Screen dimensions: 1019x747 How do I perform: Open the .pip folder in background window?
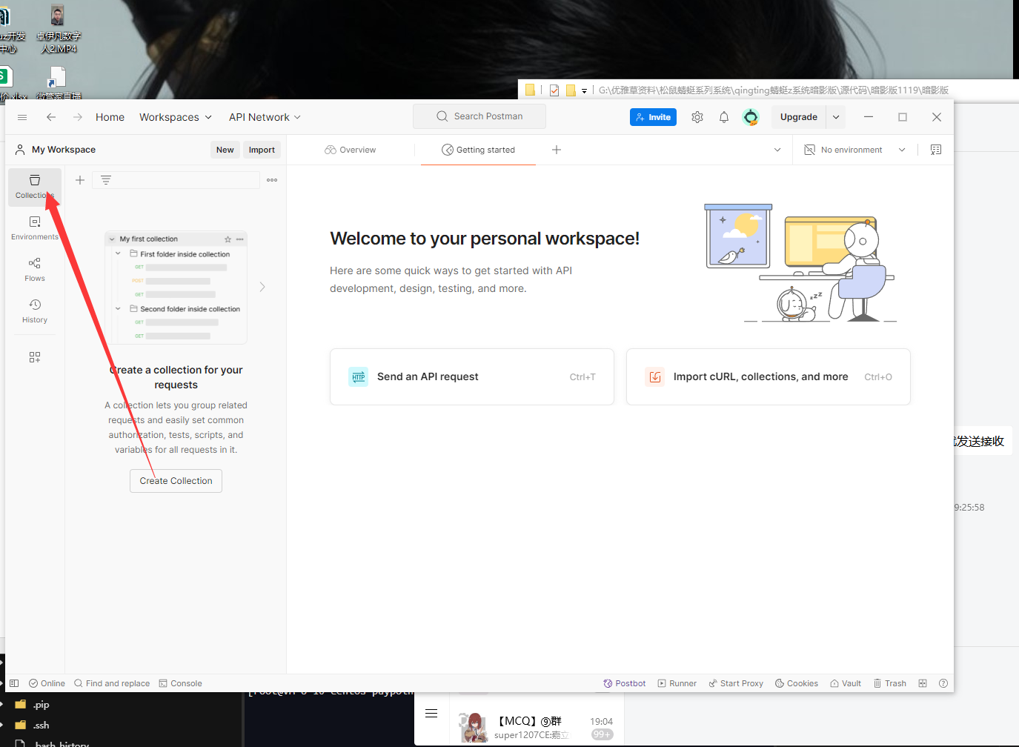32,704
